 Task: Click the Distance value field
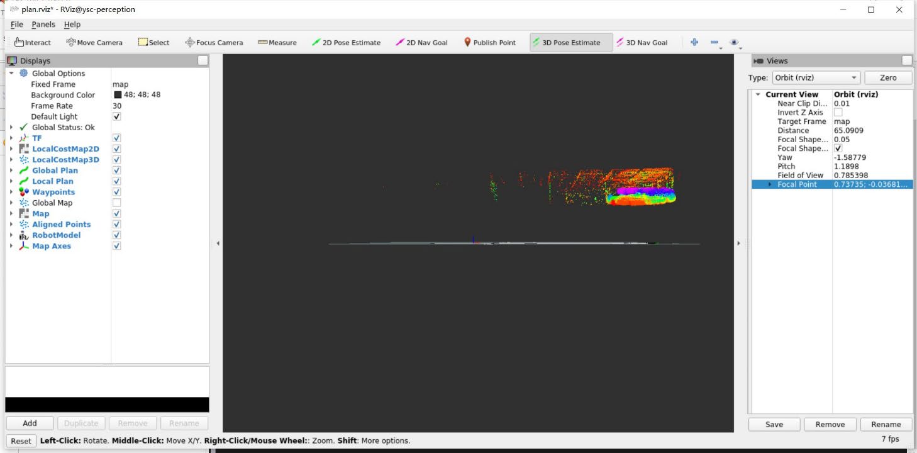[872, 131]
